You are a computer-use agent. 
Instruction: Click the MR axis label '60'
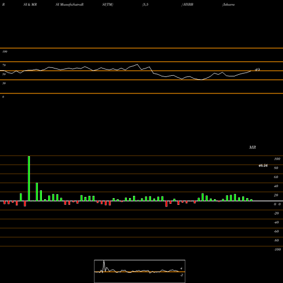point(276,177)
